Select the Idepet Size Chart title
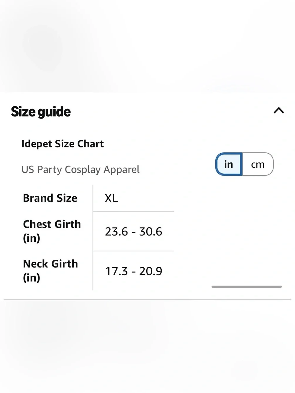 click(x=63, y=144)
